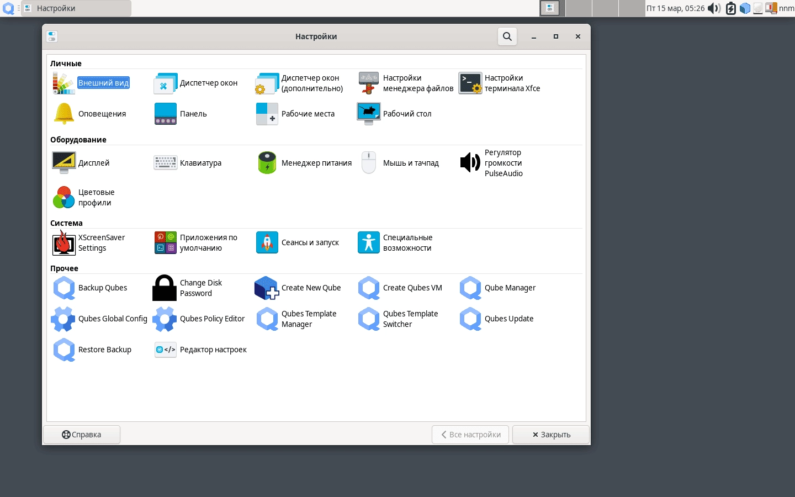Launch Restore Backup
Viewport: 795px width, 497px height.
point(92,350)
